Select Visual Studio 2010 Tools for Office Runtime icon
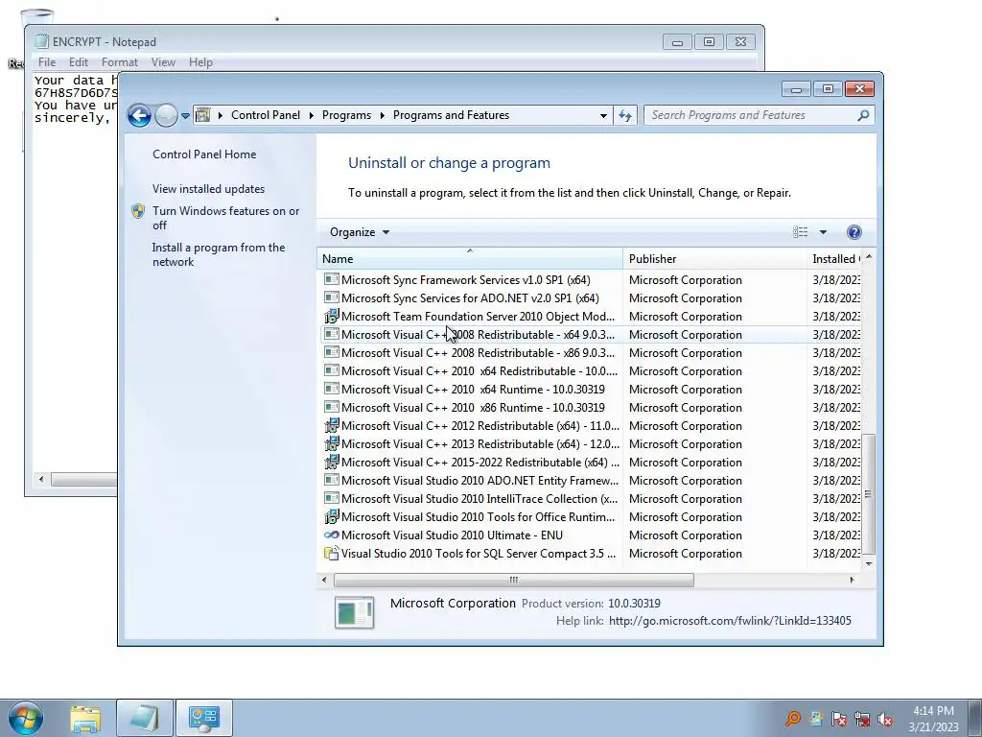Image resolution: width=982 pixels, height=737 pixels. [x=331, y=517]
